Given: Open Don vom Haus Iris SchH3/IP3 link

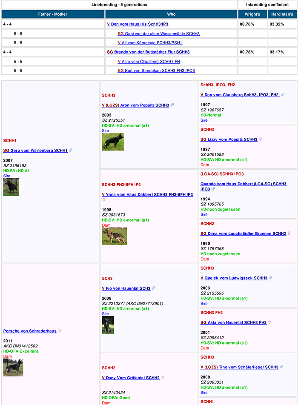Looking at the screenshot, I should [x=138, y=24].
